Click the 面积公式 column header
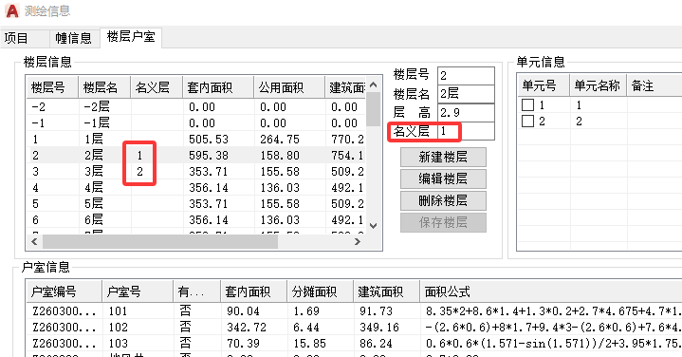This screenshot has height=357, width=682. [x=551, y=291]
